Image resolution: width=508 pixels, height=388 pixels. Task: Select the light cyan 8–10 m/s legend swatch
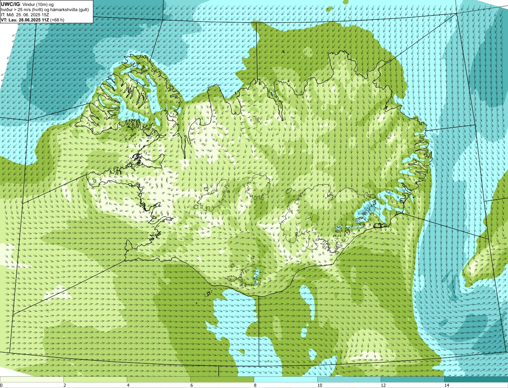click(286, 380)
